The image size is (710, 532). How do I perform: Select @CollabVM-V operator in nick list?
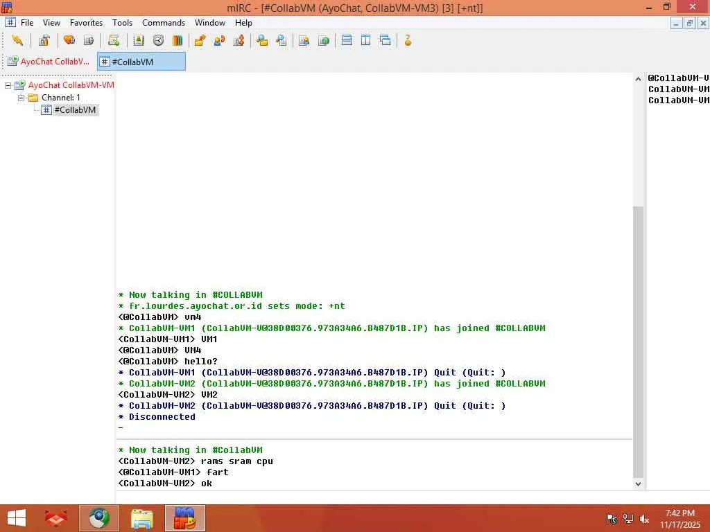click(678, 78)
